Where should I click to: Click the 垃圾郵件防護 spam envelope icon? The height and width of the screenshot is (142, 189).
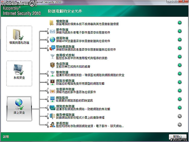point(52,91)
